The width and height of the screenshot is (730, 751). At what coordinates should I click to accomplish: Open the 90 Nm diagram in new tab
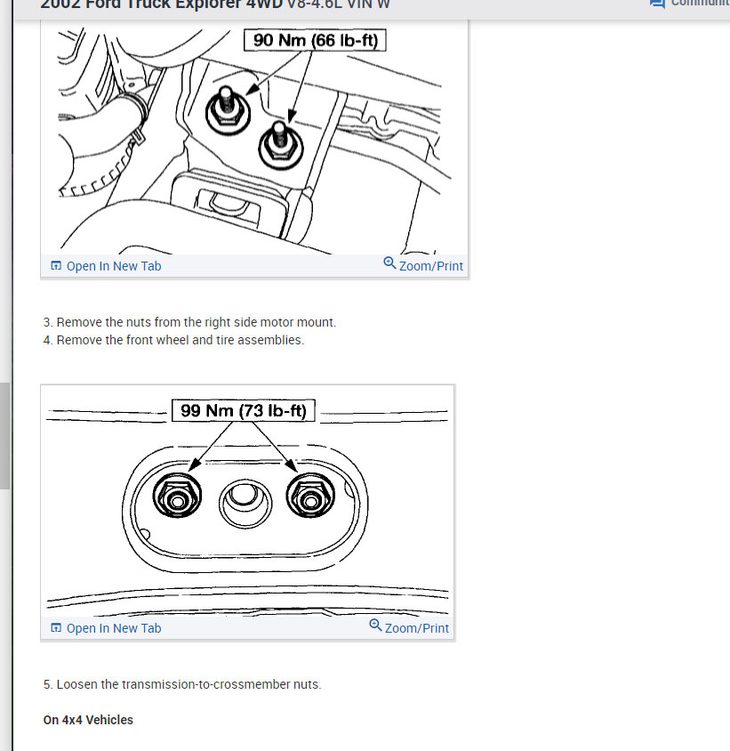click(107, 266)
